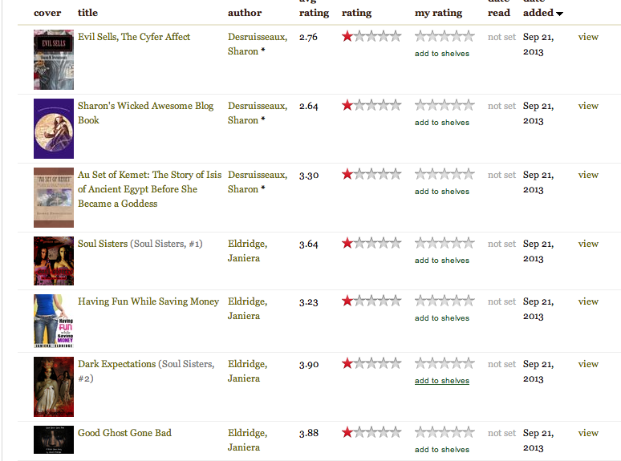Sort table by cover column header
Image resolution: width=621 pixels, height=461 pixels.
tap(47, 13)
